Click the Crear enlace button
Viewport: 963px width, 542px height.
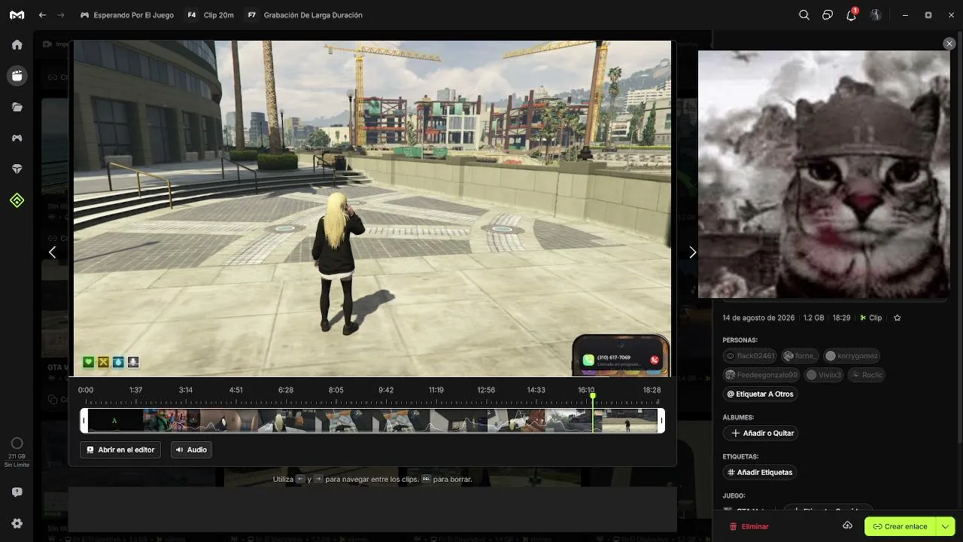[900, 526]
